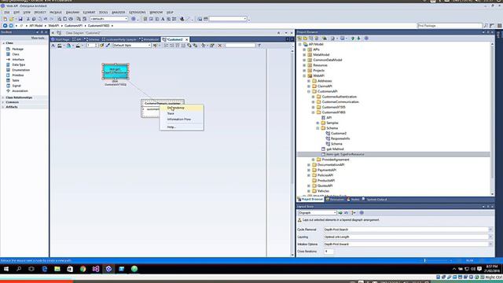Select the Association tool in the Toolbox
This screenshot has width=503, height=283.
click(x=20, y=91)
